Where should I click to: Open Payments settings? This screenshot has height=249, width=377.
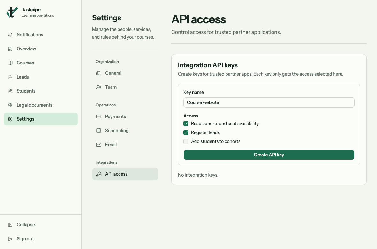click(x=125, y=117)
